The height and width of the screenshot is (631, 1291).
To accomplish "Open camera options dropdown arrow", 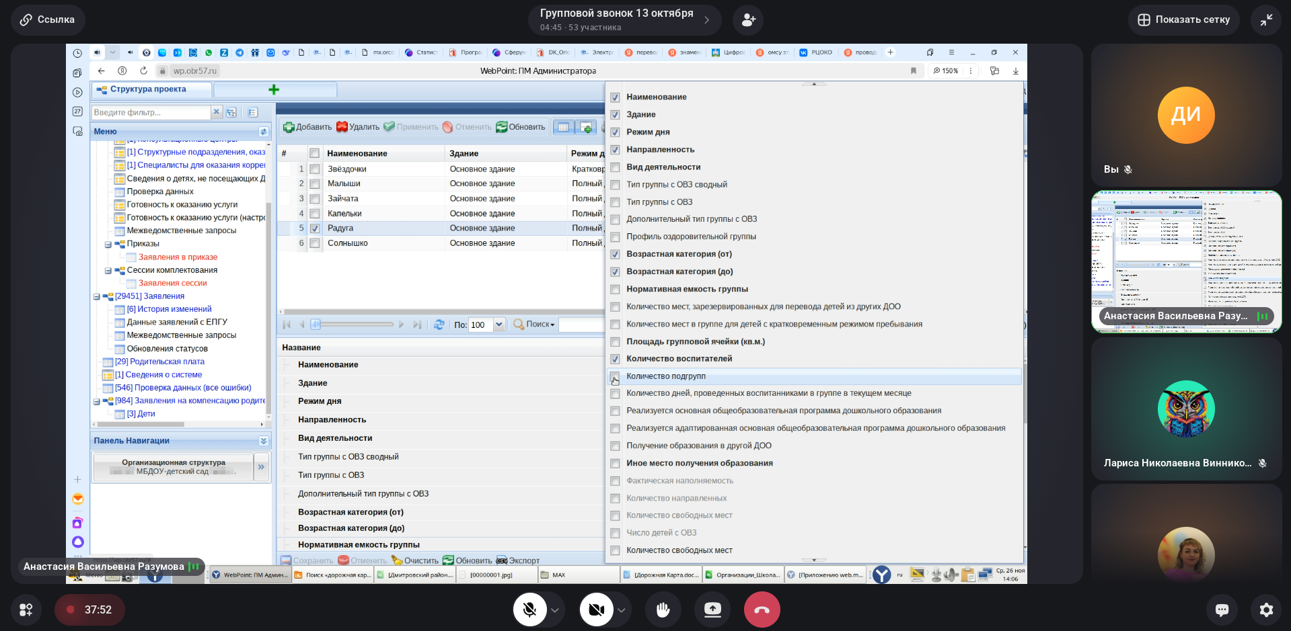I will pos(622,610).
